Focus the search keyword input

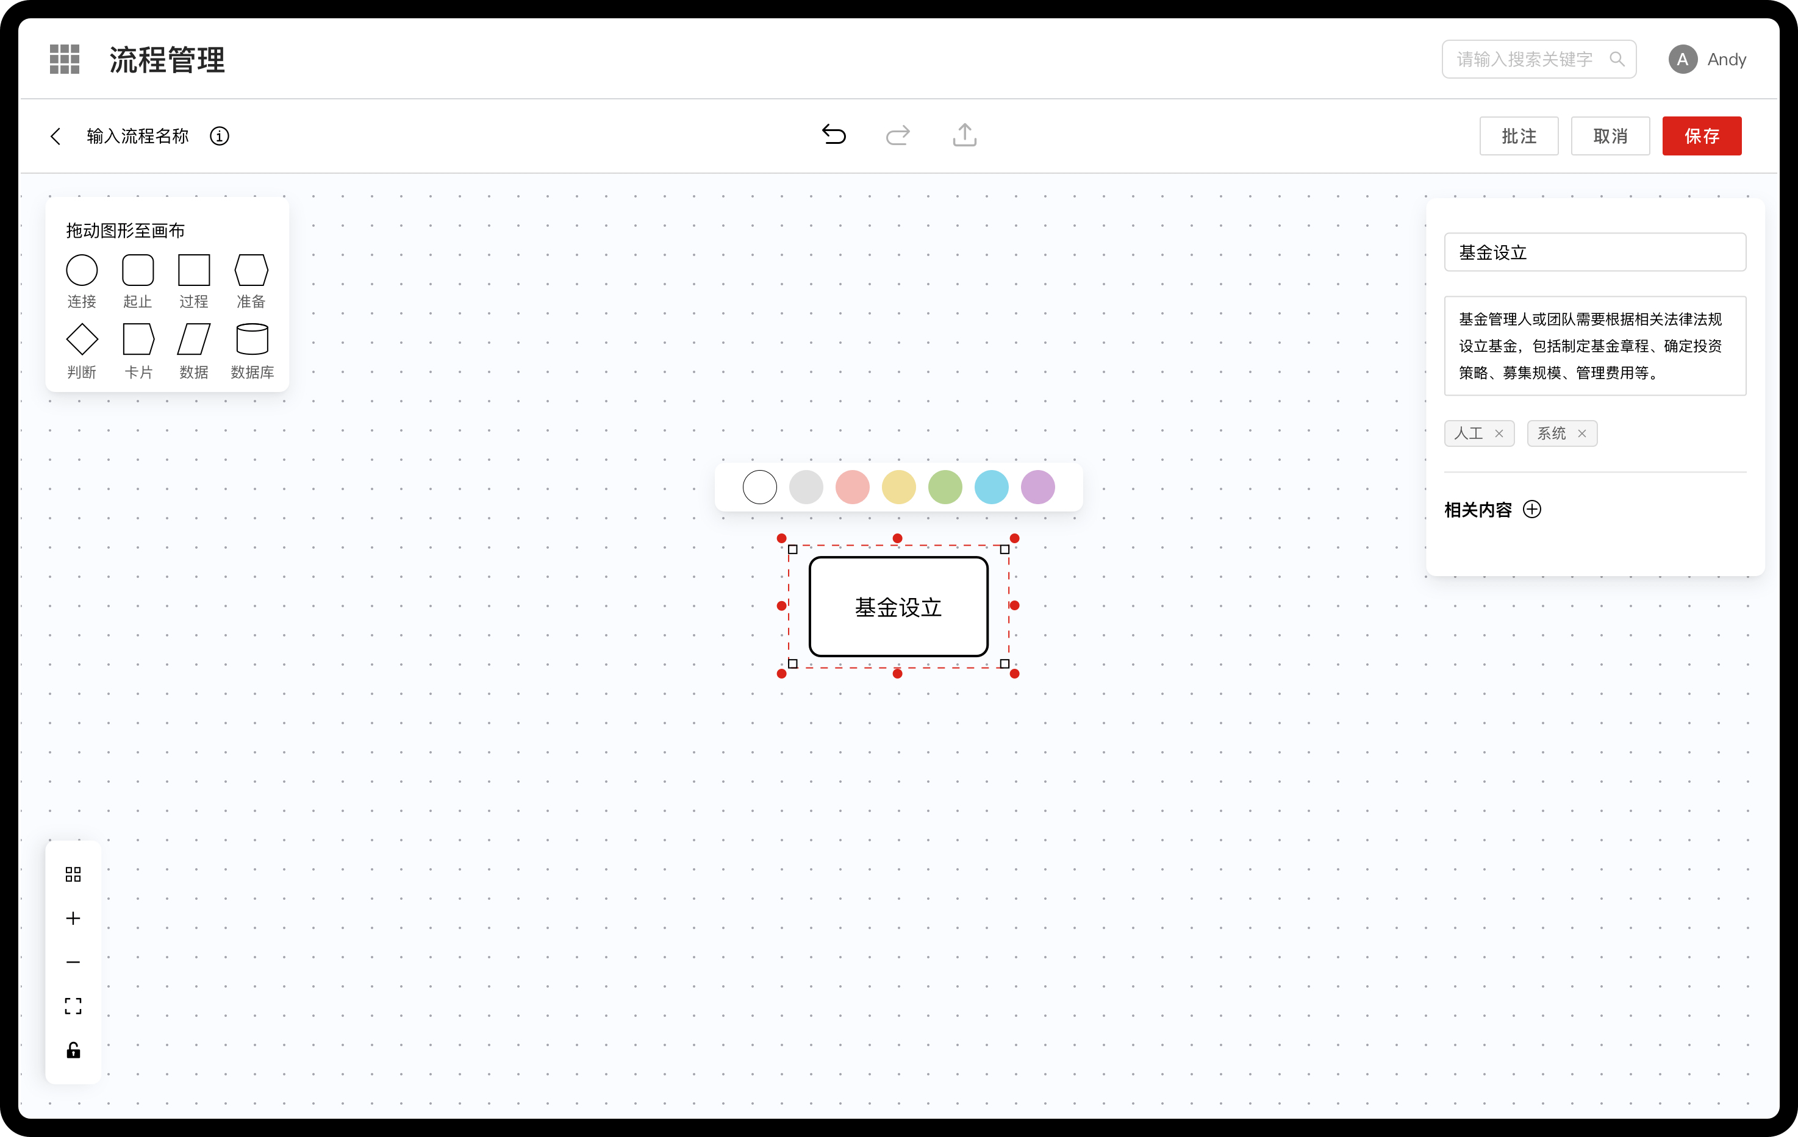click(x=1539, y=59)
